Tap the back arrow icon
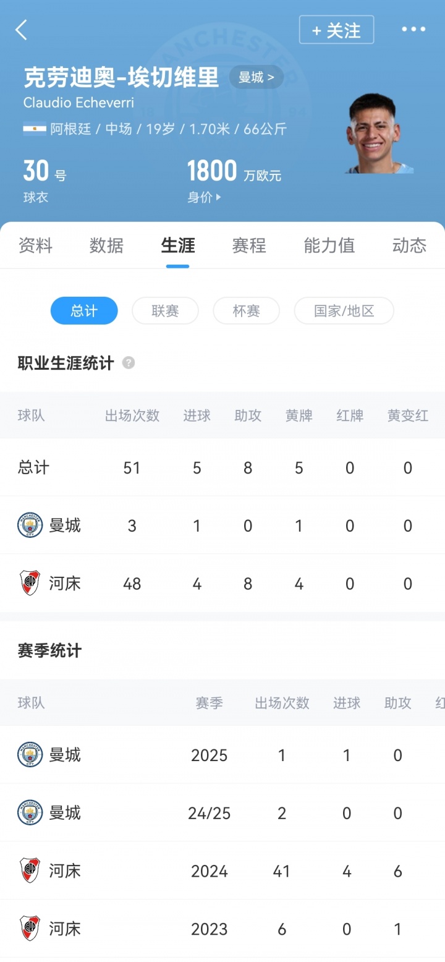This screenshot has width=445, height=962. pos(22,30)
